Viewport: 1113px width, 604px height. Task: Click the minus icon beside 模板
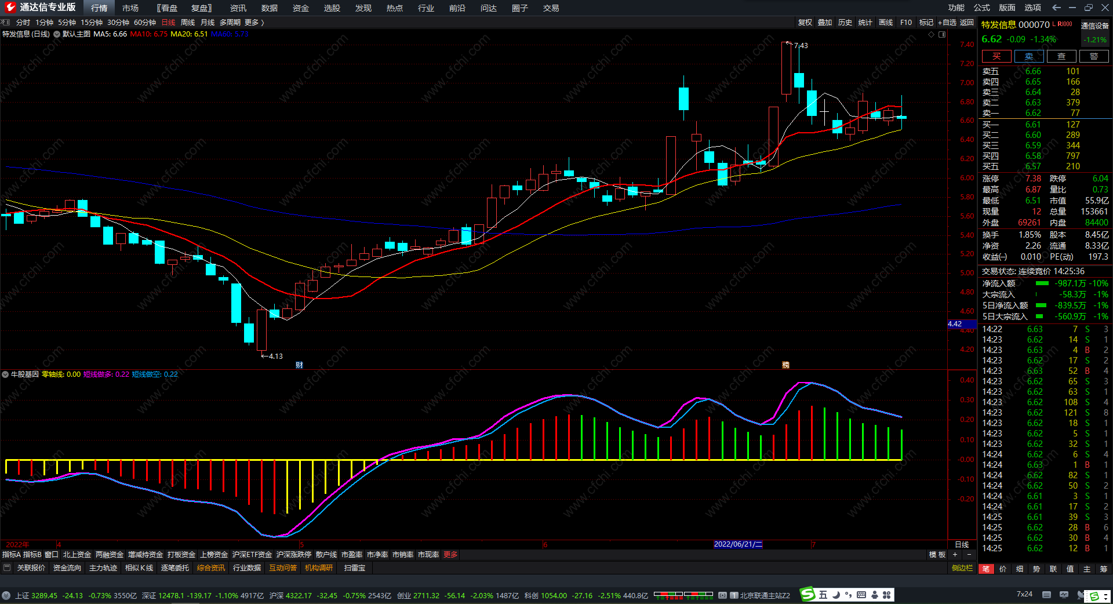point(969,555)
